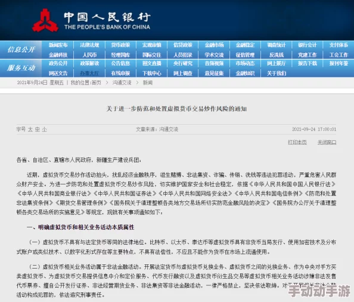354x302 pixels.
Task: Click the 关闭窗口 close window link
Action: coord(327,142)
